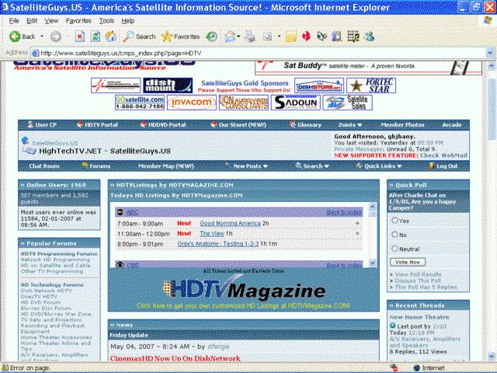Screen dimensions: 497x373
Task: Open the Favorites star toolbar button
Action: coord(180,37)
